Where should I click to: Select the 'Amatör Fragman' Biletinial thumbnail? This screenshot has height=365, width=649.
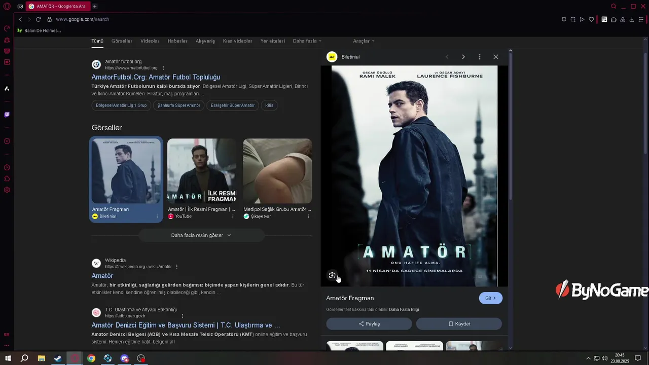126,171
